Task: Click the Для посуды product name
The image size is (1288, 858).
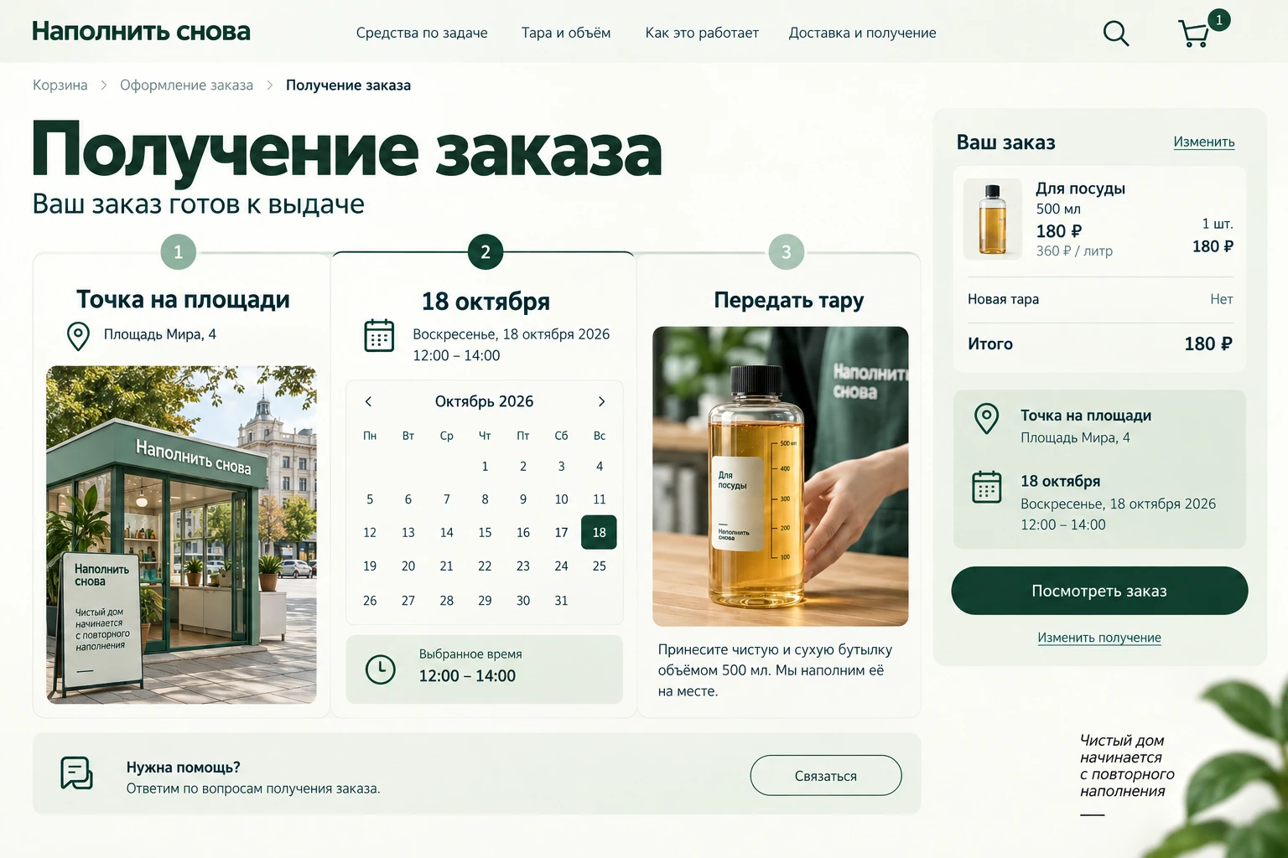Action: pyautogui.click(x=1080, y=189)
